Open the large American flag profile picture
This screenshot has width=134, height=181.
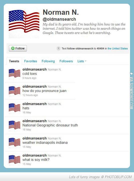tap(24, 24)
